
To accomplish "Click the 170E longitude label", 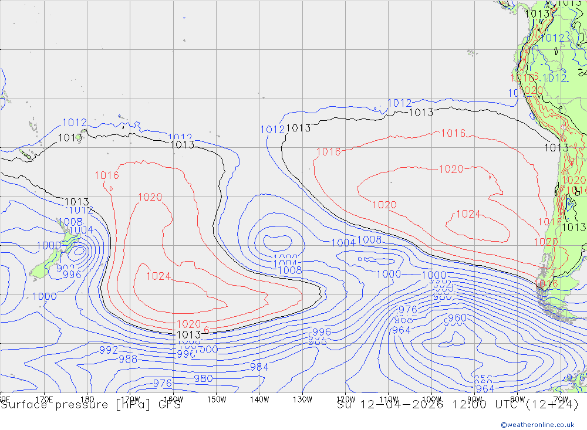I will [44, 399].
